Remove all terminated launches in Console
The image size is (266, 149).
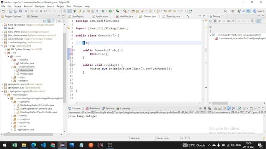click(209, 108)
